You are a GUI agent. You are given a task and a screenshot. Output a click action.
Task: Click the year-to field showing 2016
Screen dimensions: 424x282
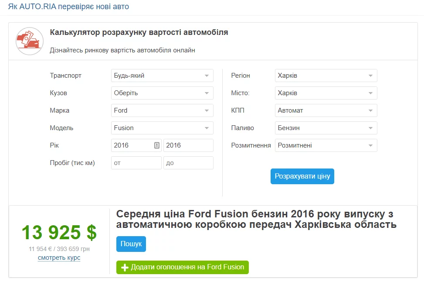tap(188, 145)
